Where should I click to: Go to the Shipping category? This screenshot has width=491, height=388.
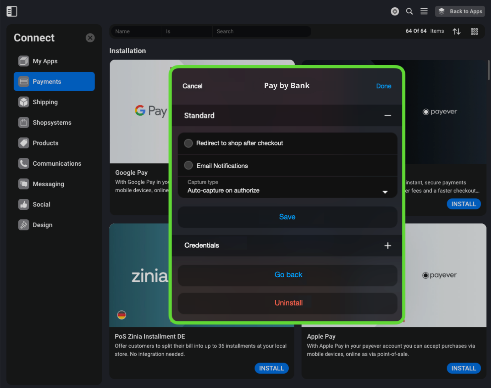tap(54, 102)
